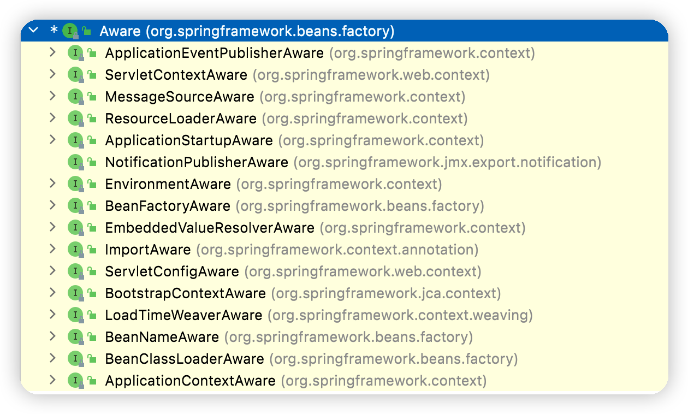Click the interface icon next to ApplicationContextAware
The width and height of the screenshot is (688, 414).
pyautogui.click(x=74, y=381)
